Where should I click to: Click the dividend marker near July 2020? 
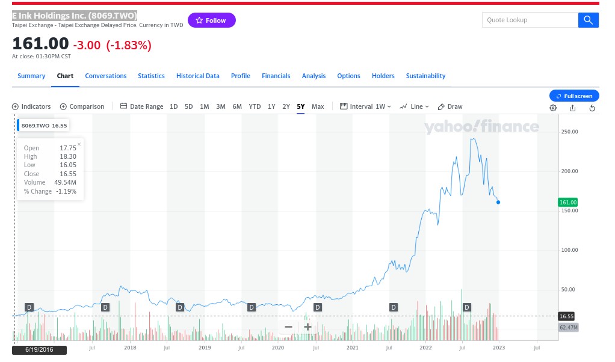[318, 307]
